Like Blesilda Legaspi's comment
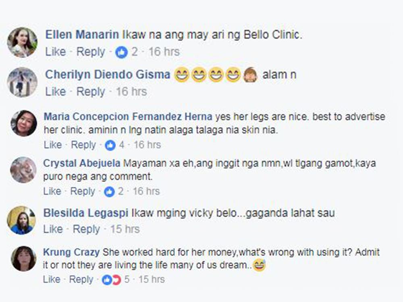403x302 pixels. click(52, 229)
